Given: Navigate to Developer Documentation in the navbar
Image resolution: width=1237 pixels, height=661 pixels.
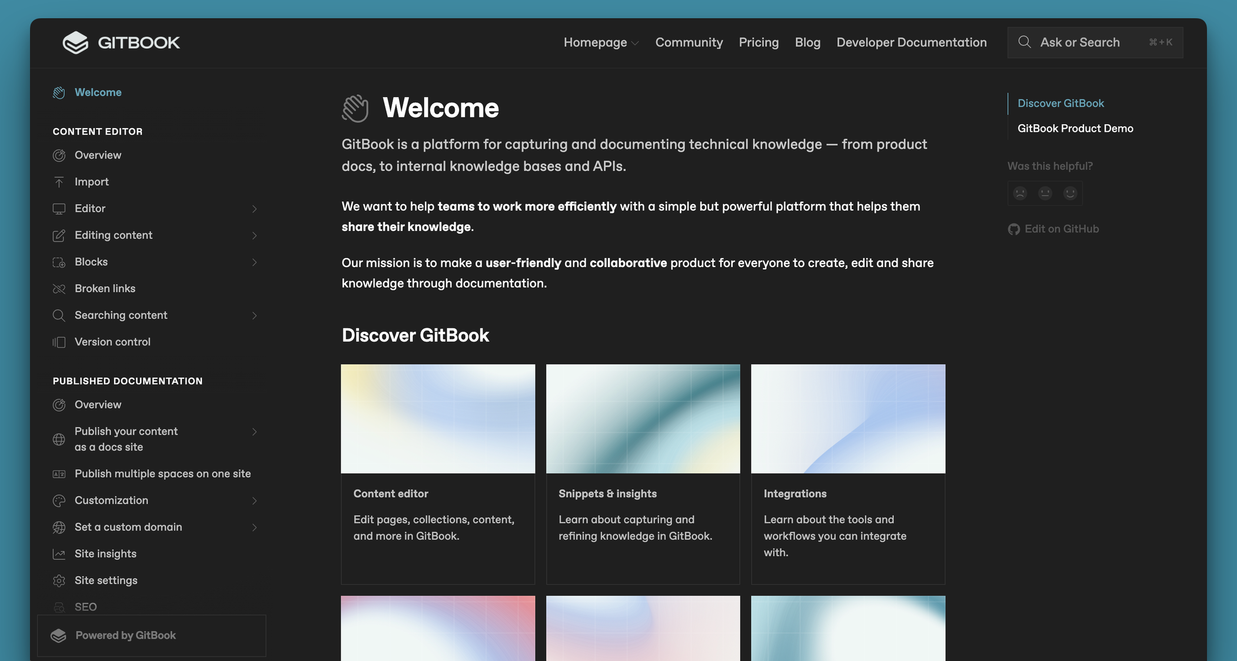Looking at the screenshot, I should coord(911,42).
